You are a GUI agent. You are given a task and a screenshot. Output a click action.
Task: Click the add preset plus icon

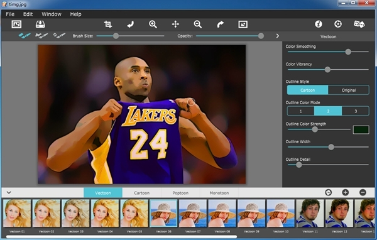[345, 192]
